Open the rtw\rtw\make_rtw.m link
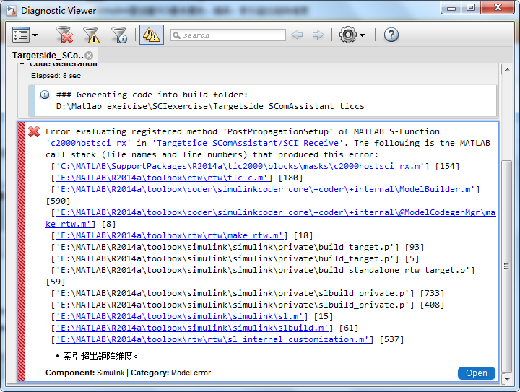 [x=169, y=235]
